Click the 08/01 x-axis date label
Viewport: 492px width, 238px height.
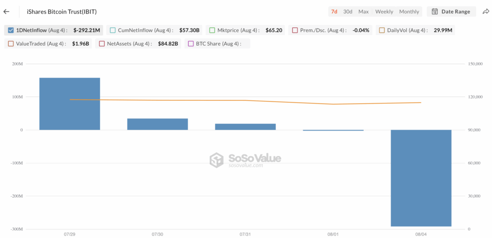(333, 234)
